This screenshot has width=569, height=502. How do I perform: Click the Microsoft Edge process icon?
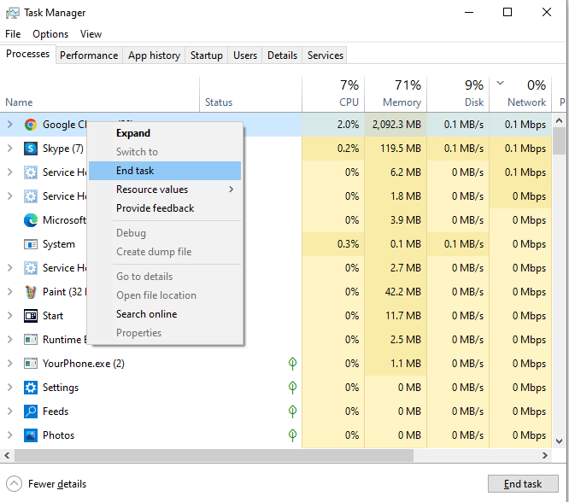click(x=31, y=220)
